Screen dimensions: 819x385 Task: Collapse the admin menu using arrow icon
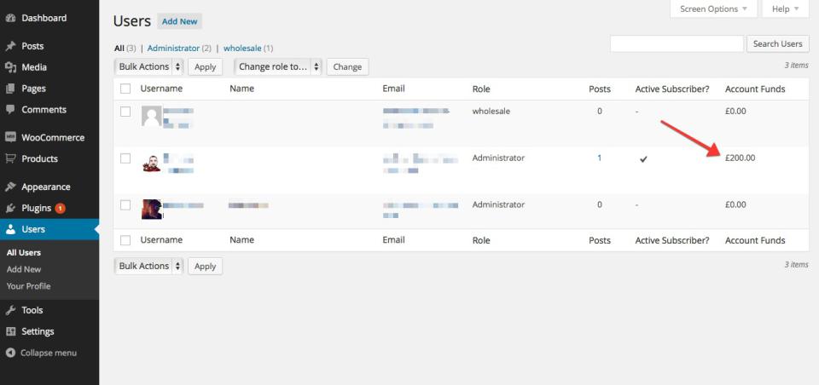10,353
